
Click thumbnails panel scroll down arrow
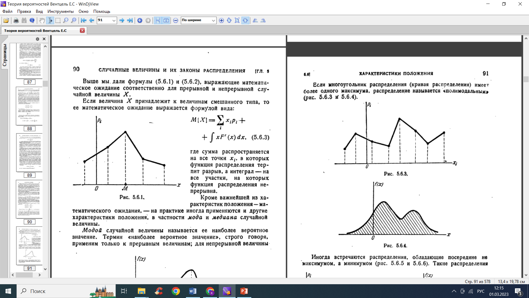(45, 269)
